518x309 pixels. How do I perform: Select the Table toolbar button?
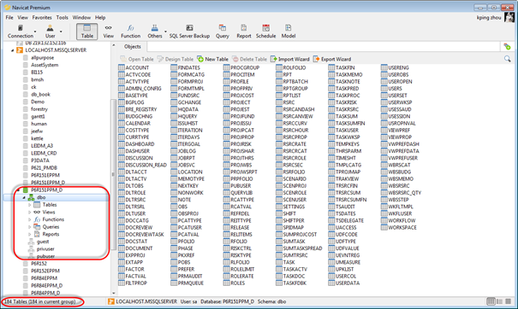point(86,32)
